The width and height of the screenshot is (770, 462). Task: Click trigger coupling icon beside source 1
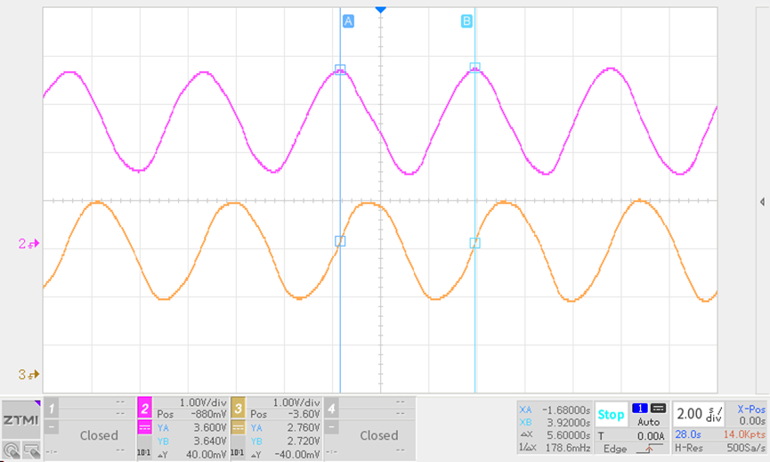(658, 409)
